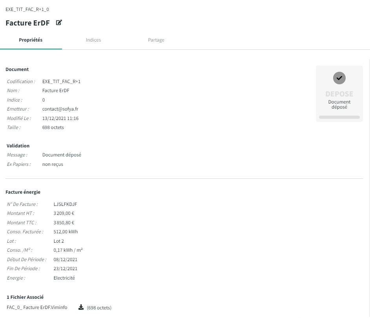Click the EXE_TIT_FAC_R+1_0 reference at top
370x318 pixels.
click(x=27, y=9)
